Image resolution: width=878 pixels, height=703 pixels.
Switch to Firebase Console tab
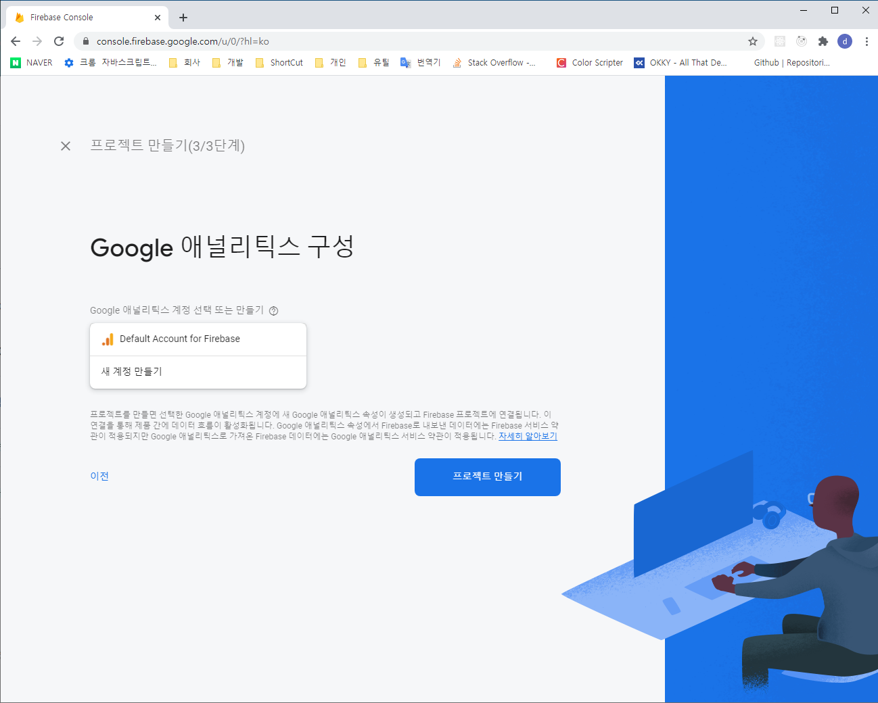click(88, 18)
